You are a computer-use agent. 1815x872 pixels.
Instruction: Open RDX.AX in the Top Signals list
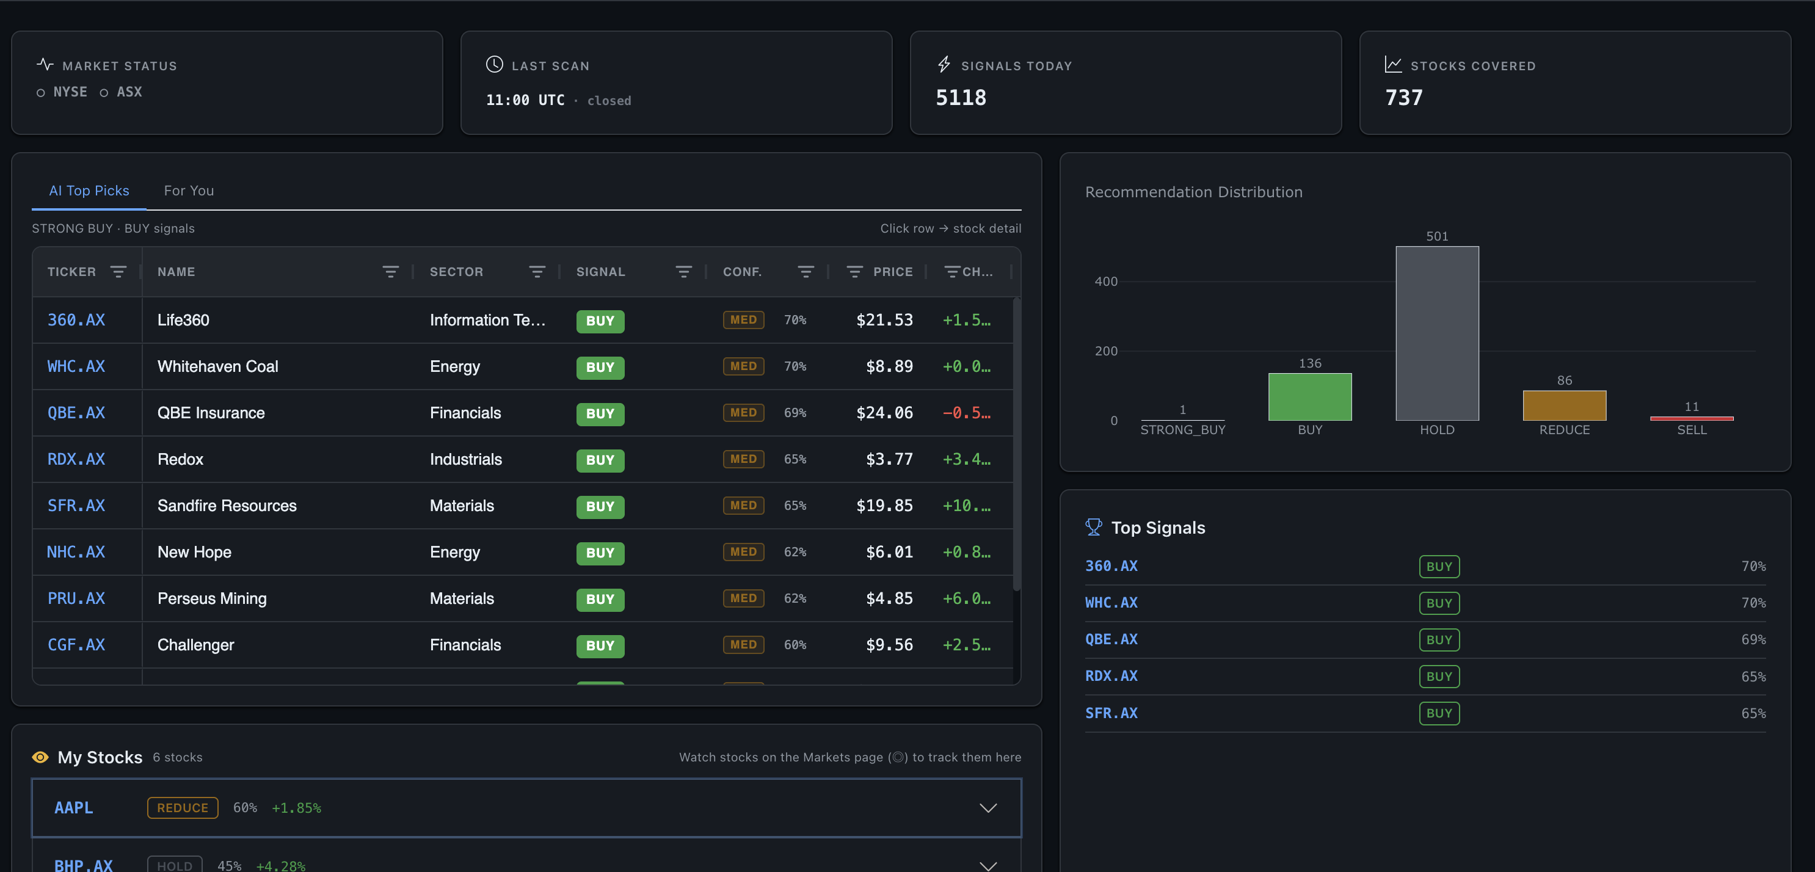1111,676
